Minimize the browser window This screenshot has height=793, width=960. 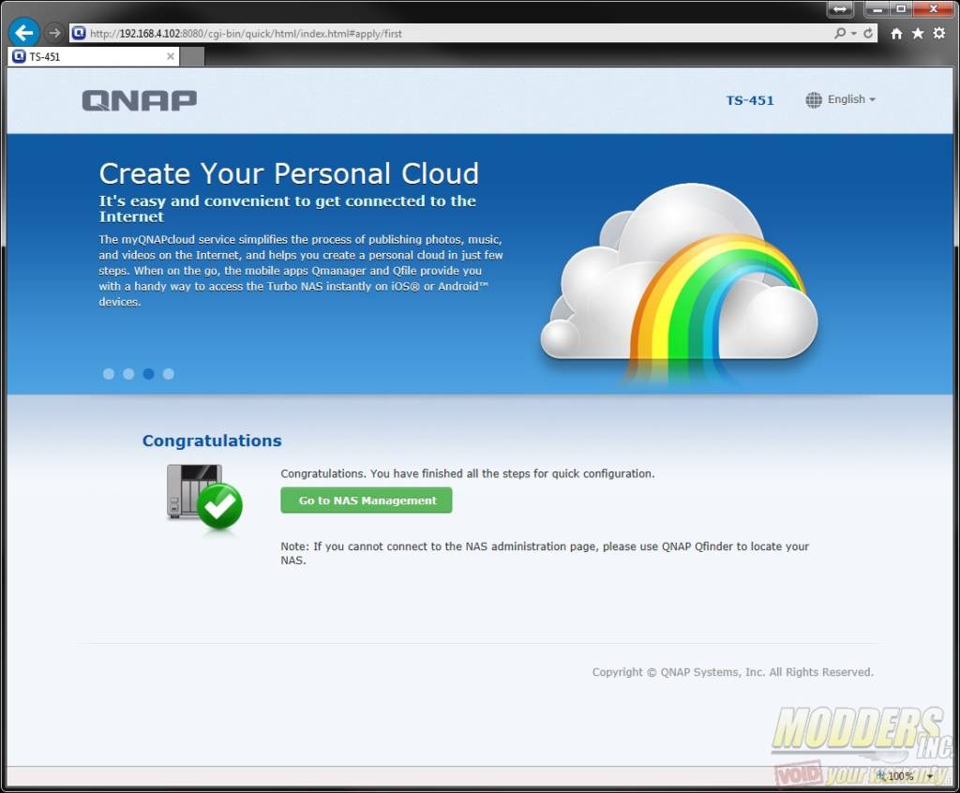877,9
